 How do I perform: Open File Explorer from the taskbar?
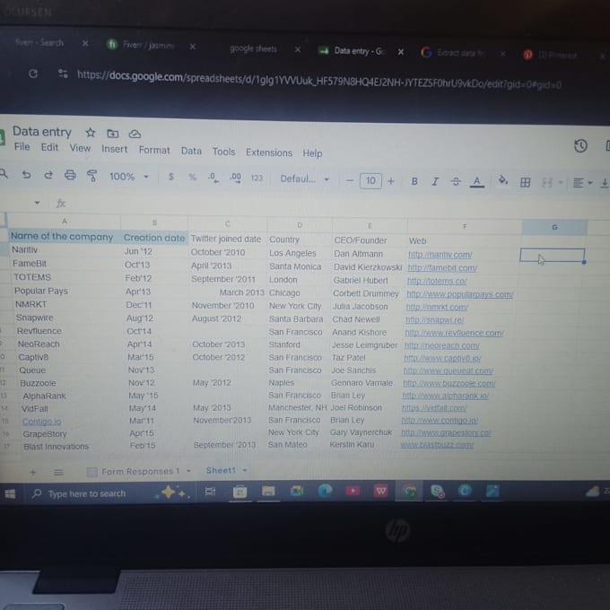pos(268,492)
